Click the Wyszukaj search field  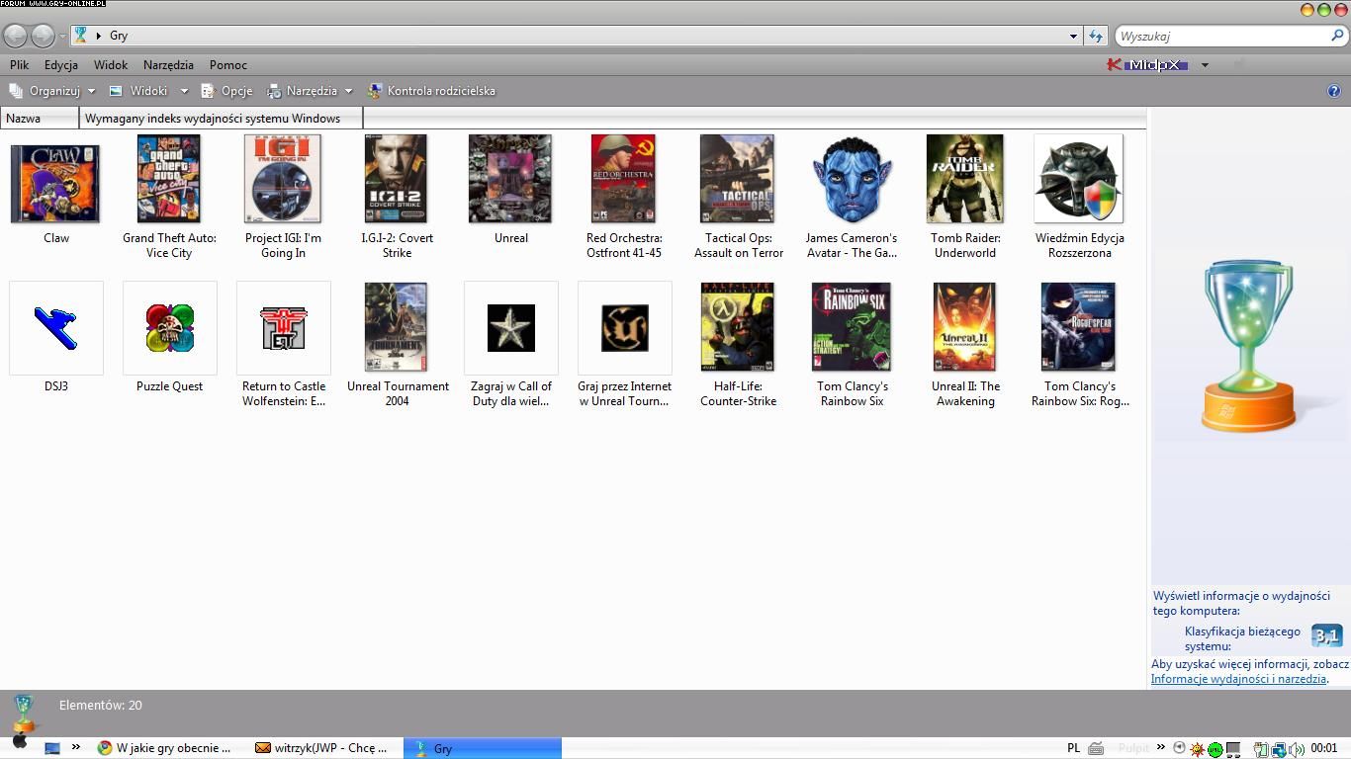[1223, 36]
